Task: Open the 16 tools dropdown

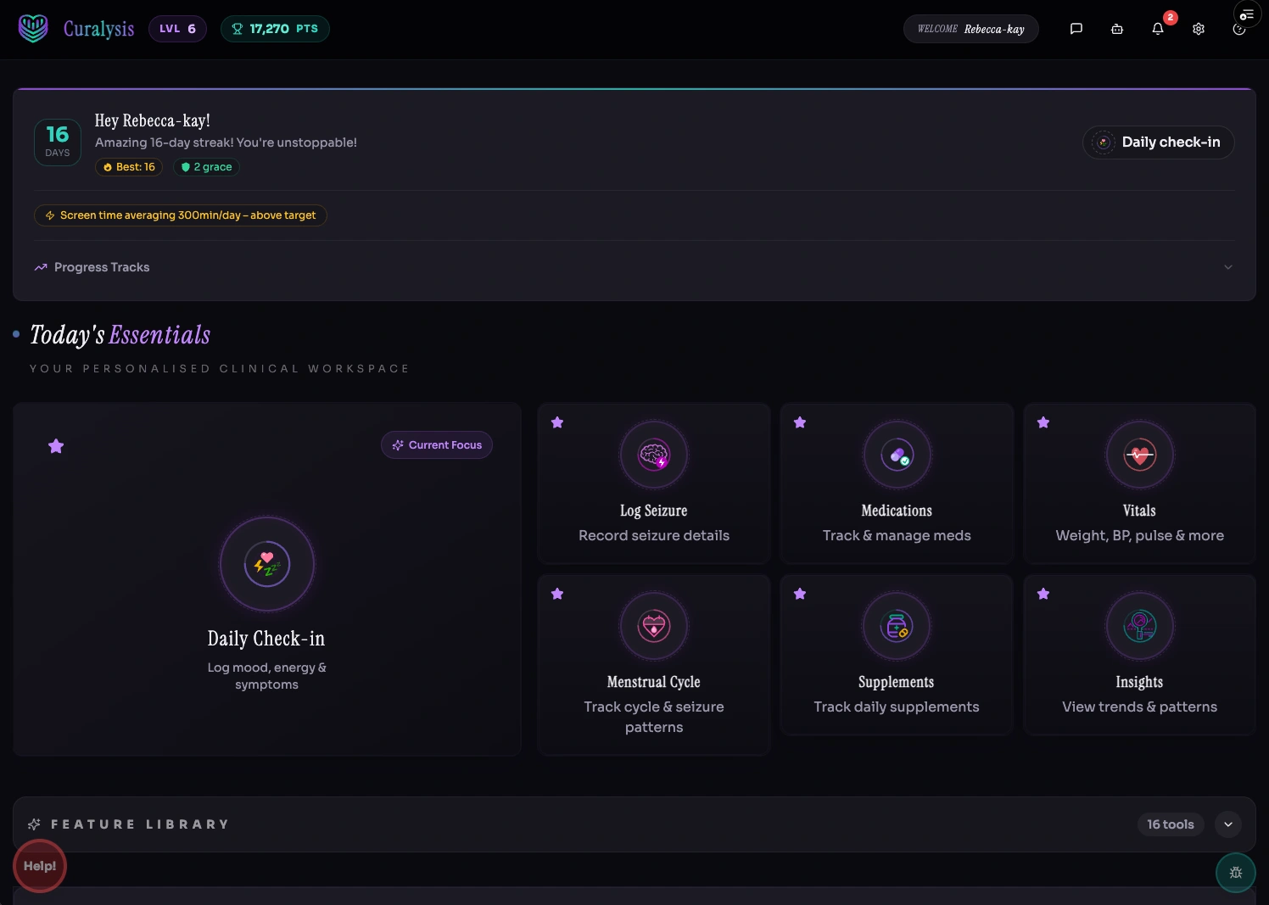Action: [x=1171, y=824]
